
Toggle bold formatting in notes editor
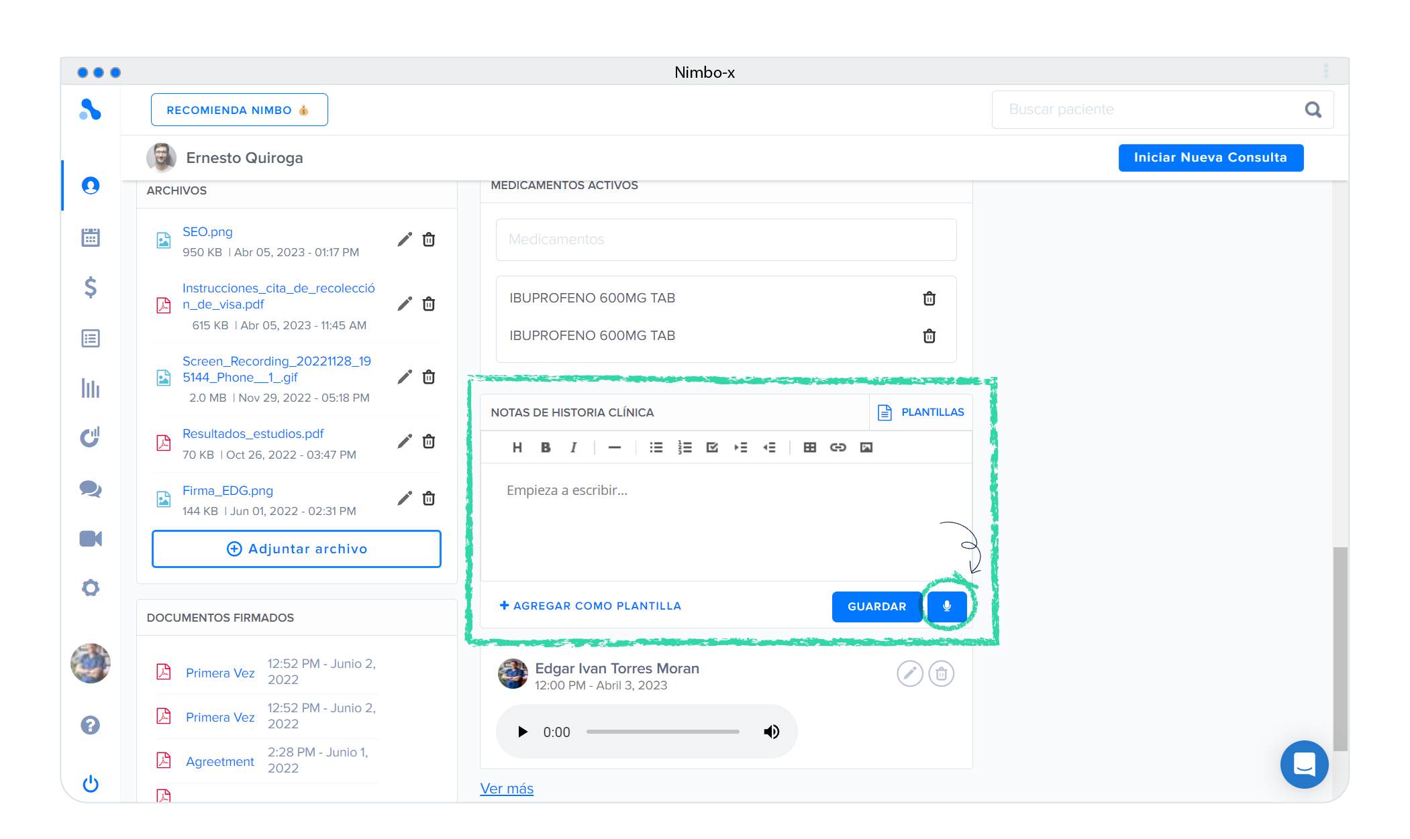pyautogui.click(x=546, y=447)
